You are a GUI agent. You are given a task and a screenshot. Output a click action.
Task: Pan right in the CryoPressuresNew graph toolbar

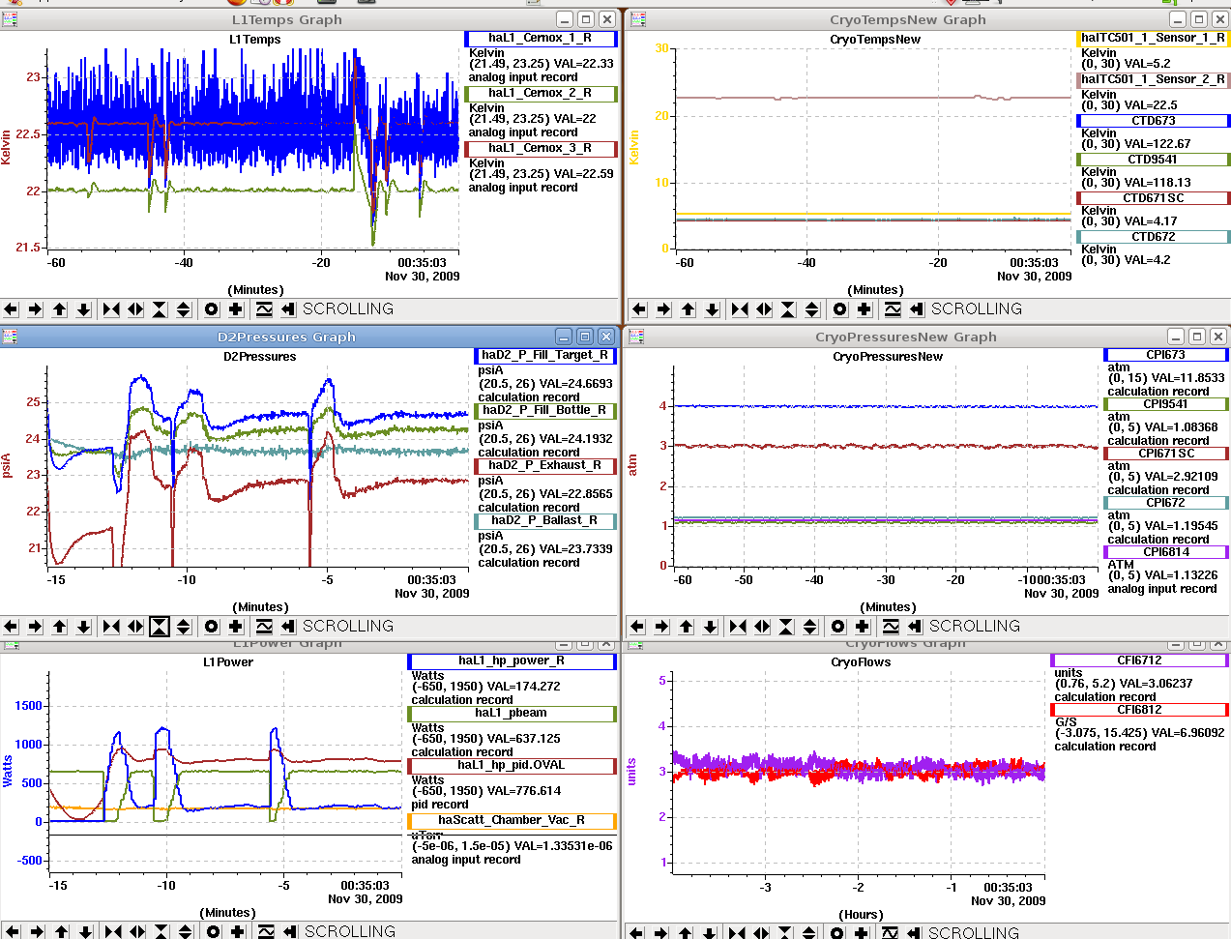click(662, 627)
